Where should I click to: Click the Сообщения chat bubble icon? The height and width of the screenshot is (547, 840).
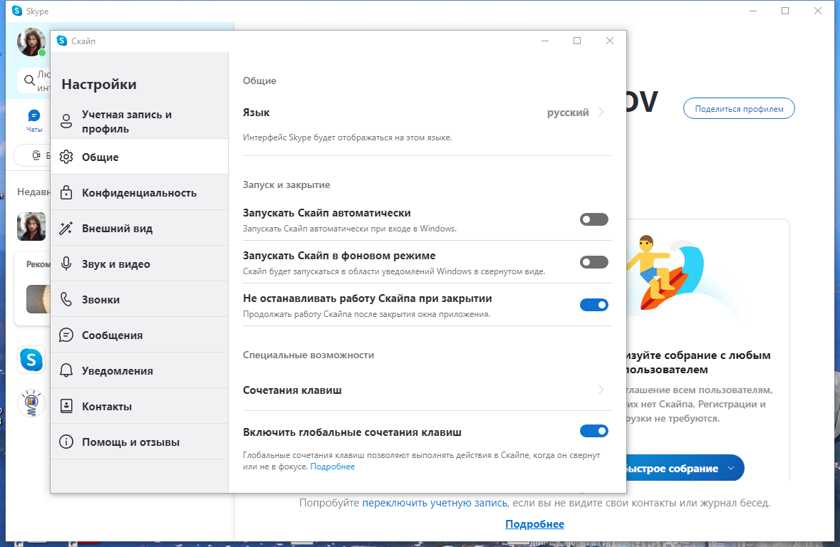point(66,335)
